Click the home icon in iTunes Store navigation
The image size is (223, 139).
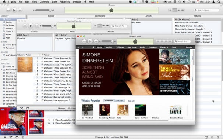point(93,47)
